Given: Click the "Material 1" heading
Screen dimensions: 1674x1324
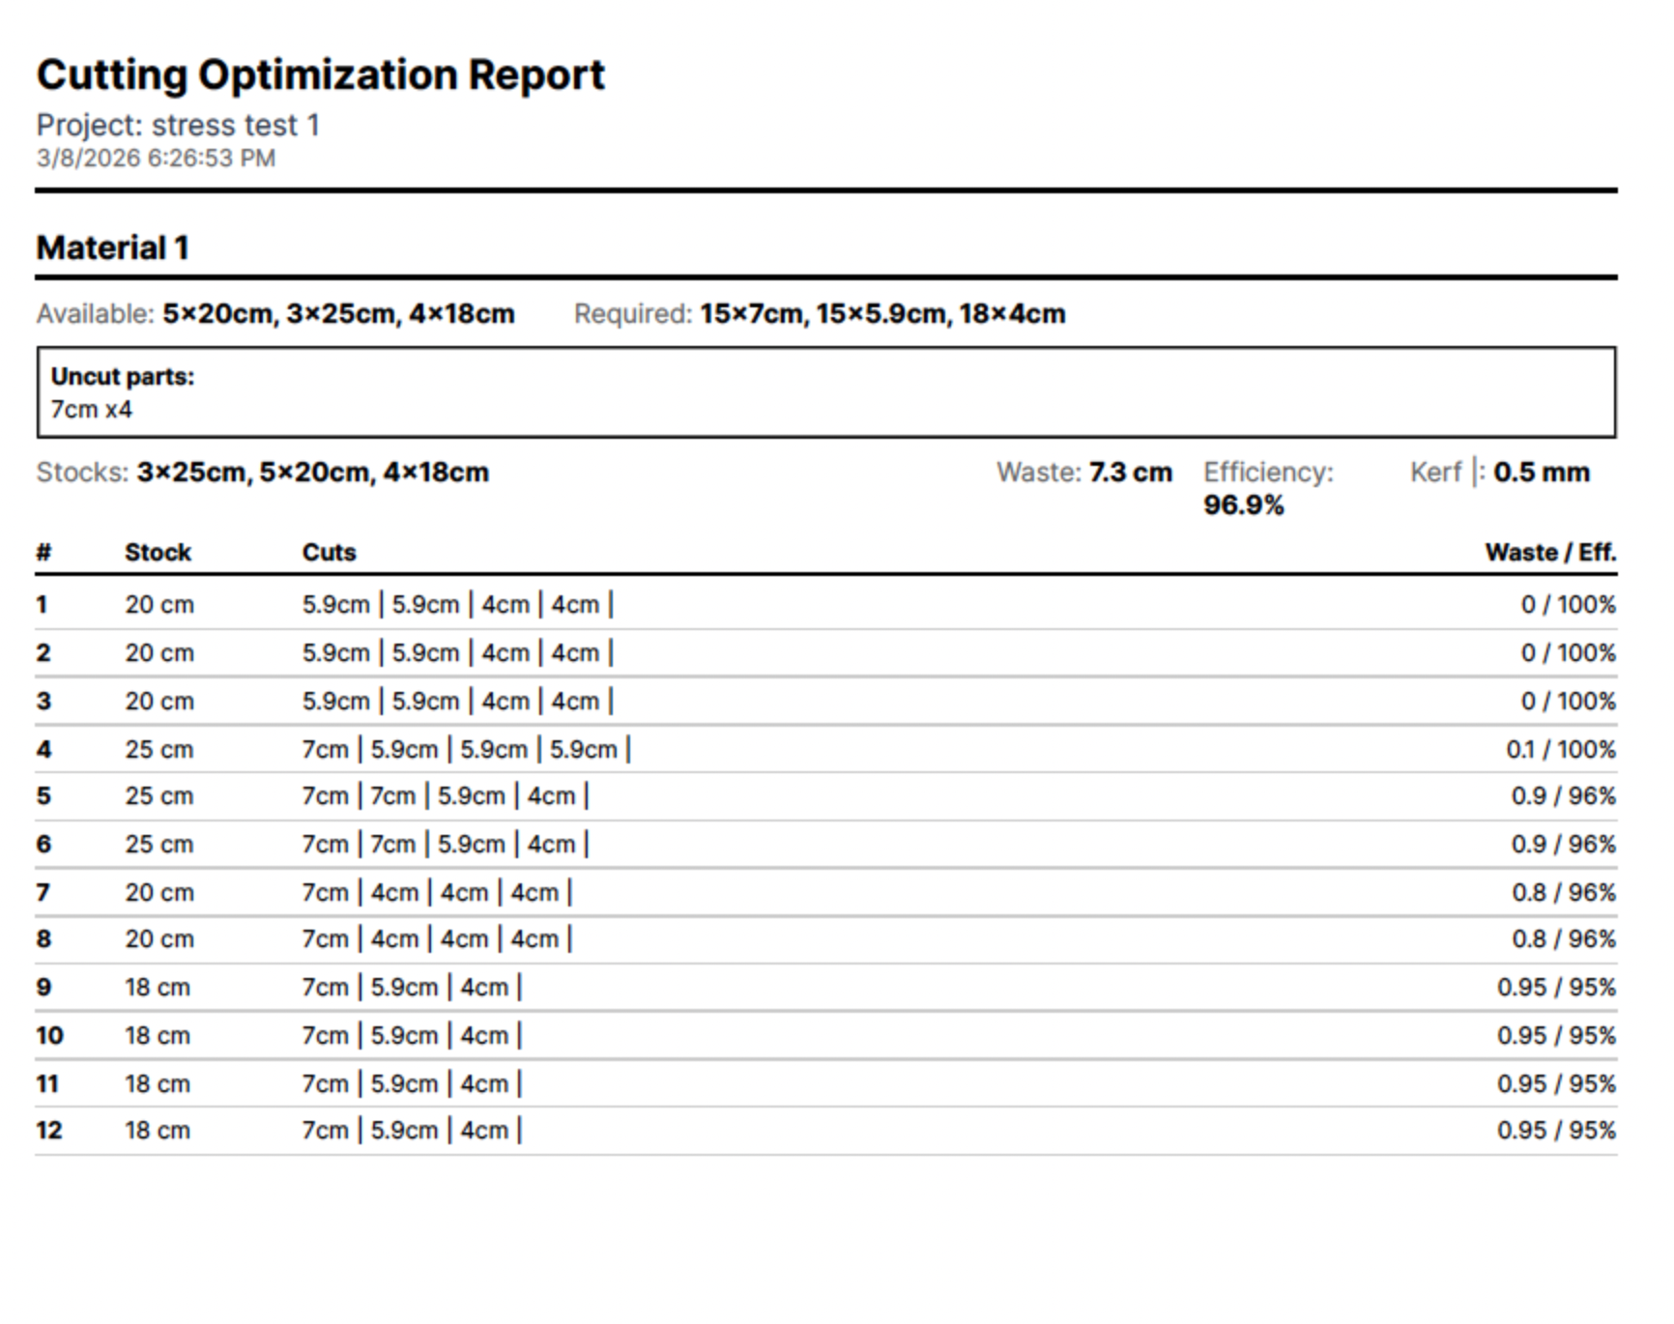Looking at the screenshot, I should (113, 248).
